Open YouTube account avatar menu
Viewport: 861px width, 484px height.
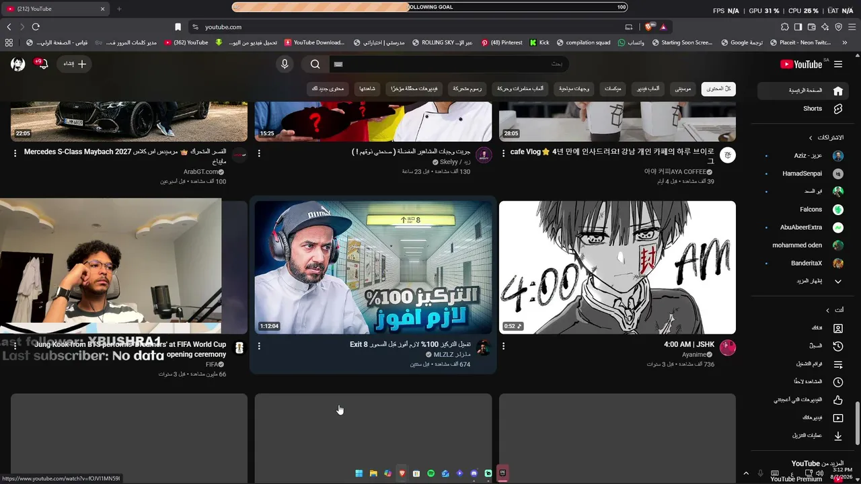[18, 64]
